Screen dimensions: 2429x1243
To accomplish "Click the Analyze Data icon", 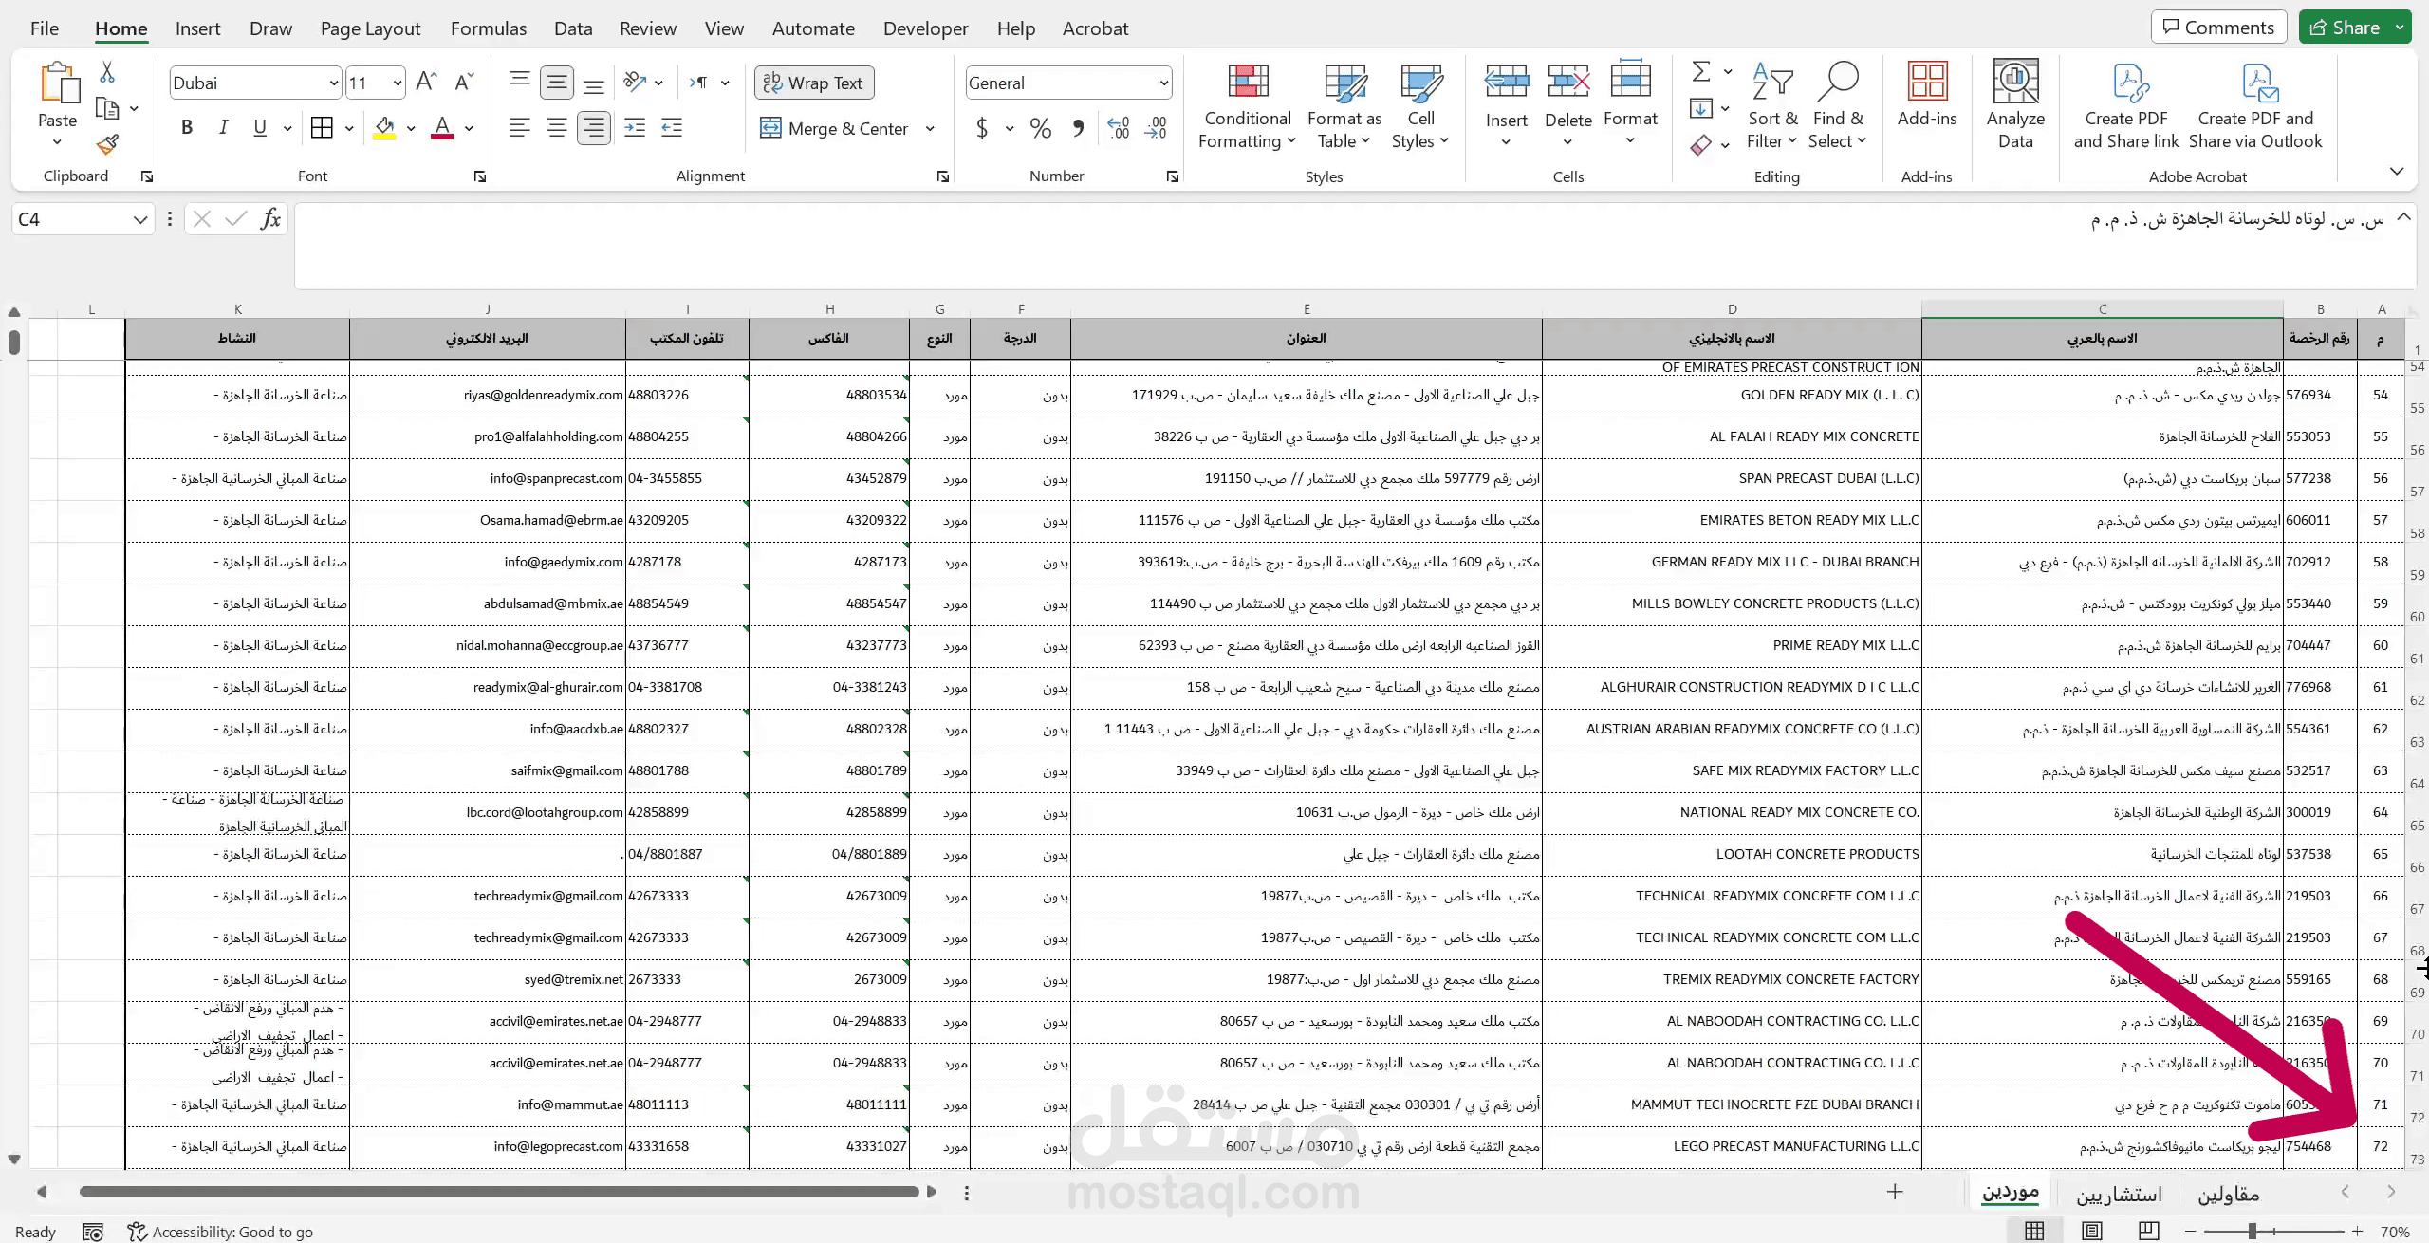I will [x=2015, y=104].
